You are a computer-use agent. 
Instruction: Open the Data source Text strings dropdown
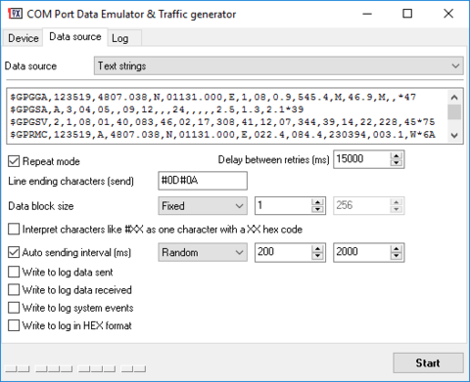click(x=278, y=65)
